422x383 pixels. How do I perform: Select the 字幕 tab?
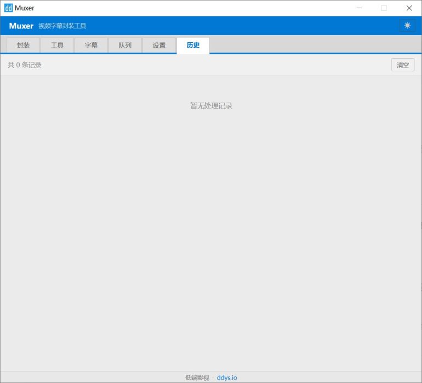click(x=91, y=45)
